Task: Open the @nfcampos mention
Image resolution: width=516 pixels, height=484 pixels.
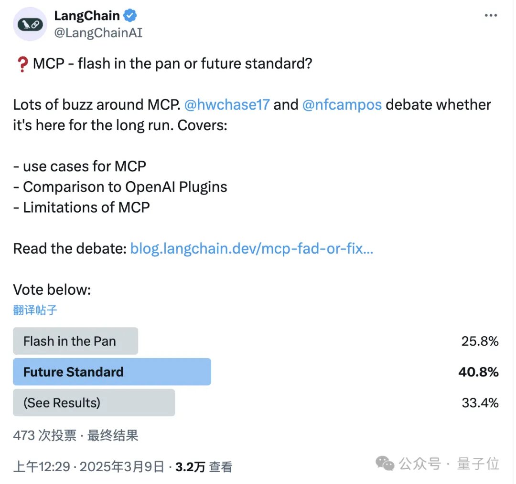Action: click(x=342, y=105)
